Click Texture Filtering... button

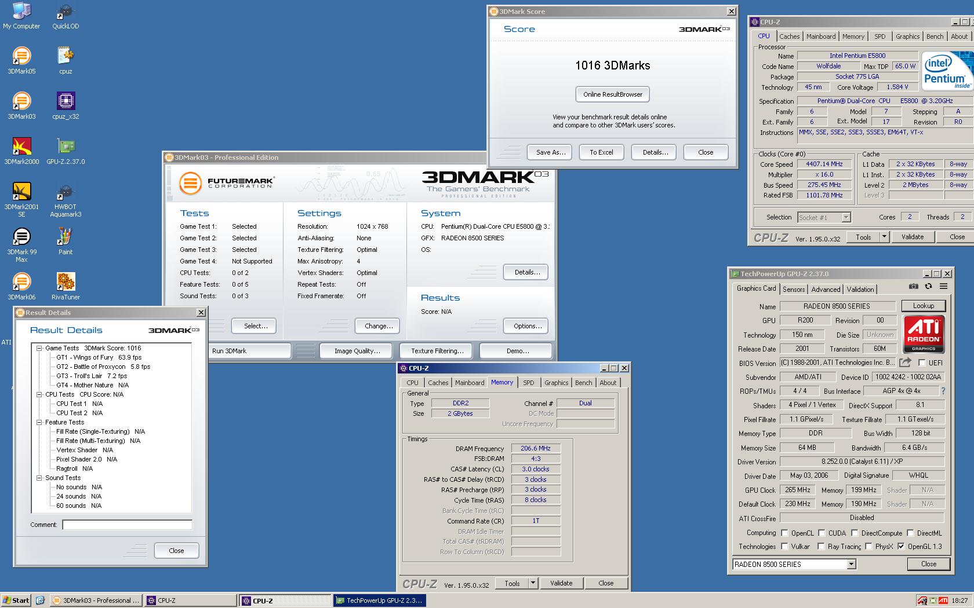point(437,351)
